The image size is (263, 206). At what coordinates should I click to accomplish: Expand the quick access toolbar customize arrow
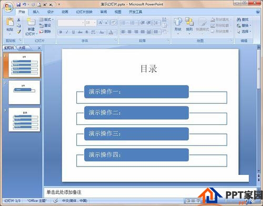59,4
